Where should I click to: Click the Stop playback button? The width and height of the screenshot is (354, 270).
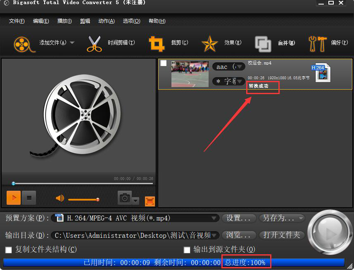29,198
